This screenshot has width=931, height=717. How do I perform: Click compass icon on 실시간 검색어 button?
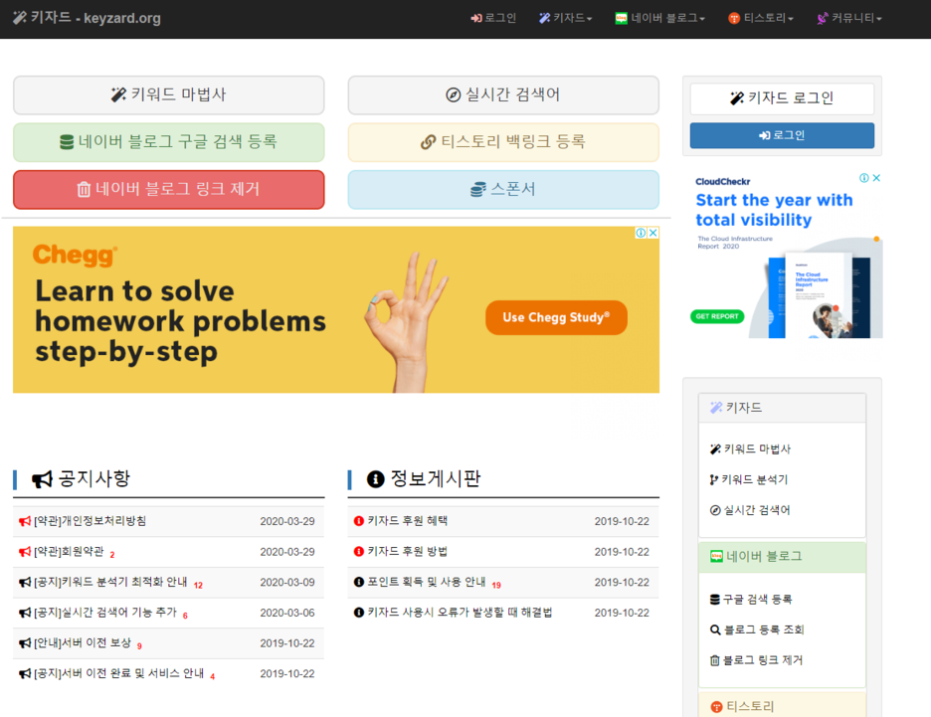point(453,94)
